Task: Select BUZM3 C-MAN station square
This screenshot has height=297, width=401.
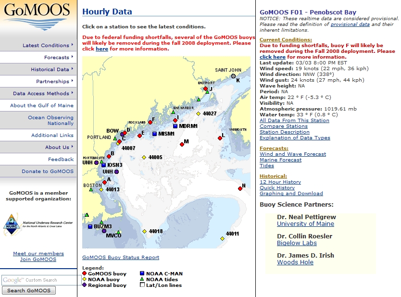Action: [90, 226]
